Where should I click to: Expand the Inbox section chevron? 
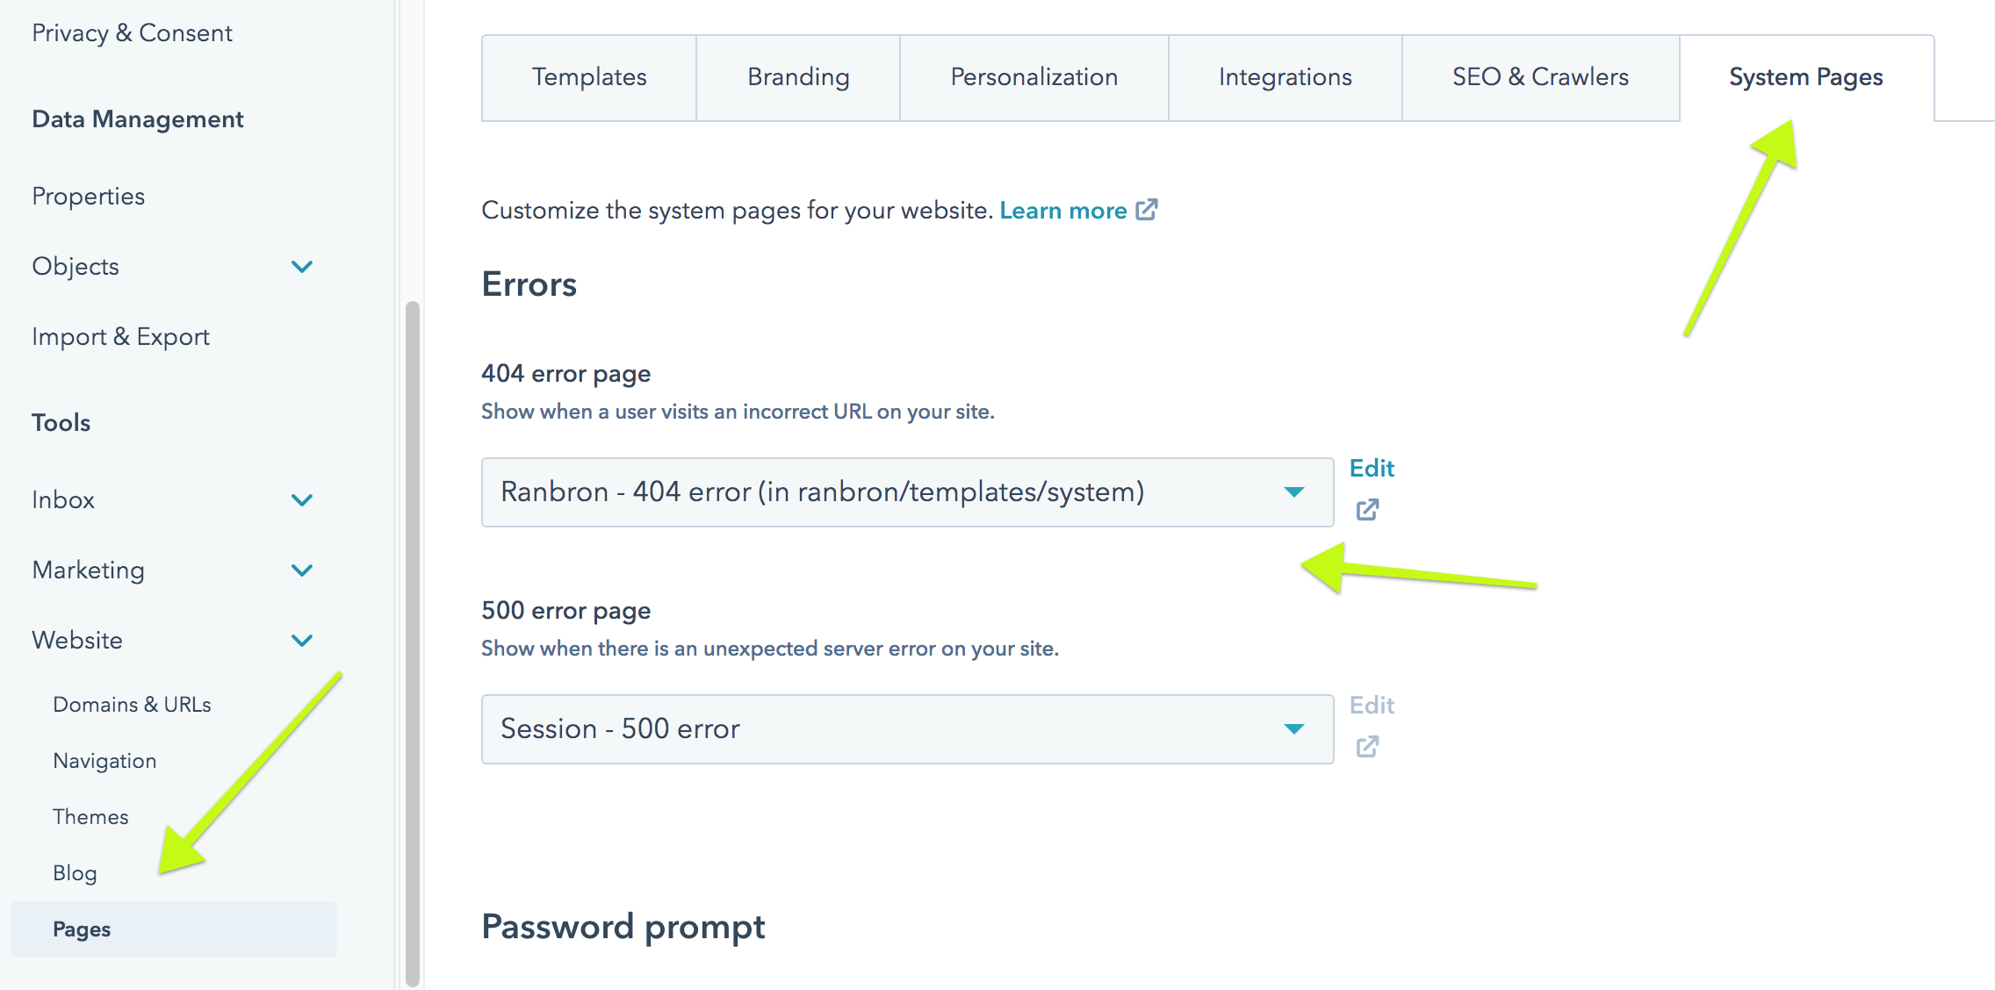(x=302, y=500)
